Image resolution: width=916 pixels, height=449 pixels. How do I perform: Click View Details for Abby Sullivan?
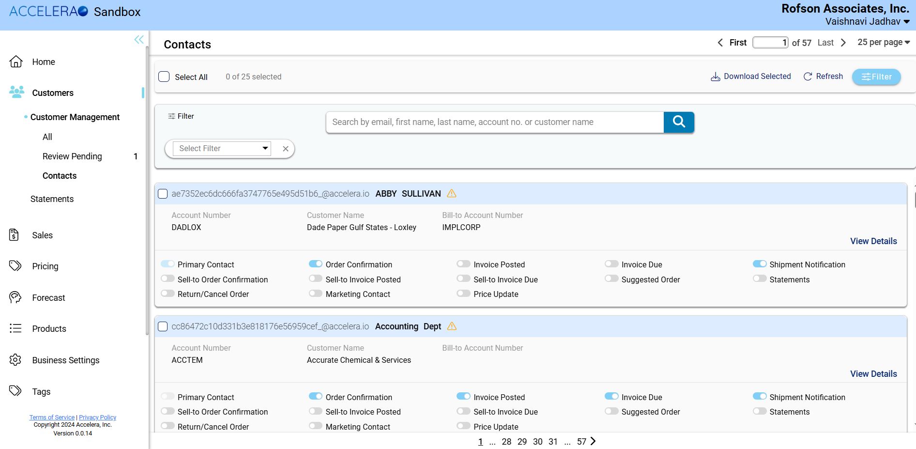873,241
